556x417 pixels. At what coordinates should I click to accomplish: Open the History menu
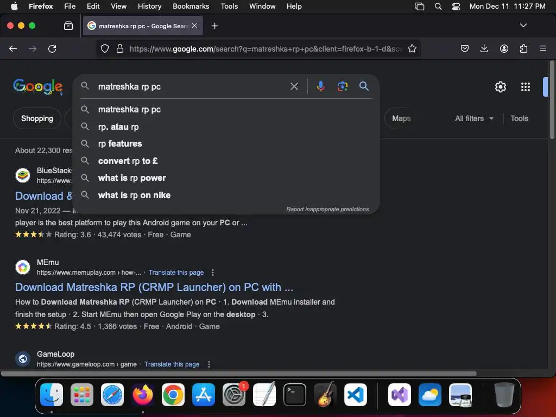coord(149,7)
